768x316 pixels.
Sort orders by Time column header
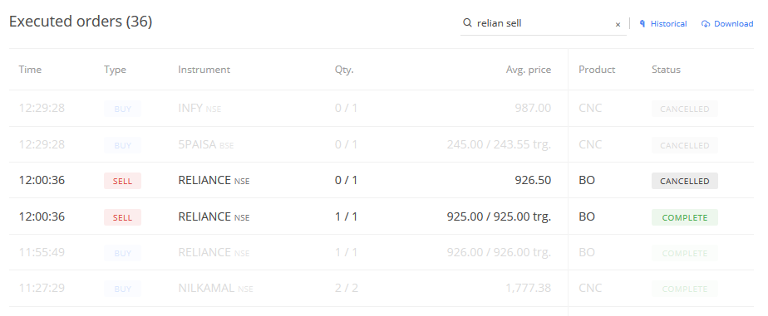30,70
